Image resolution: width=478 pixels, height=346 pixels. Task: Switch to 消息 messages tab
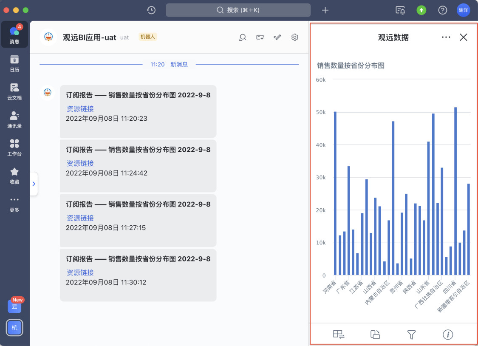click(x=14, y=34)
